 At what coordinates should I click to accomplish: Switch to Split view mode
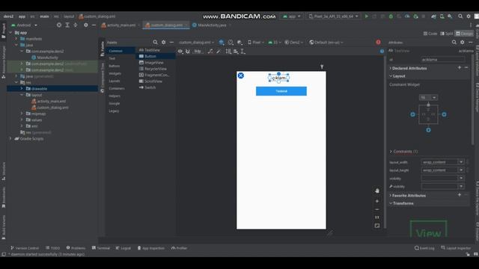pos(446,34)
